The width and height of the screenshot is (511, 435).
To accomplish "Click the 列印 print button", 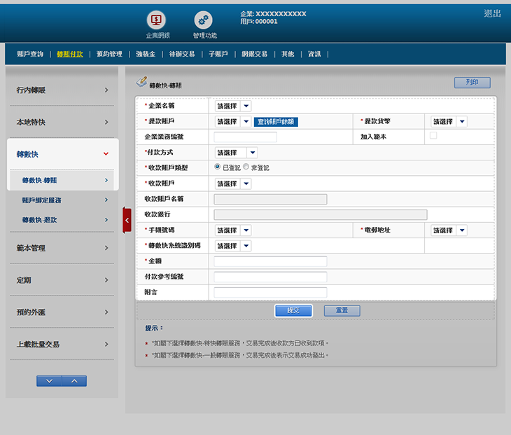I will point(472,83).
